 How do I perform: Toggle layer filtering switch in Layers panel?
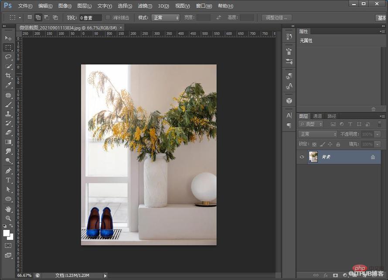(379, 124)
